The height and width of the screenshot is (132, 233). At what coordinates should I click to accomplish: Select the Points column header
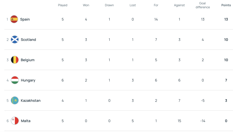(226, 5)
